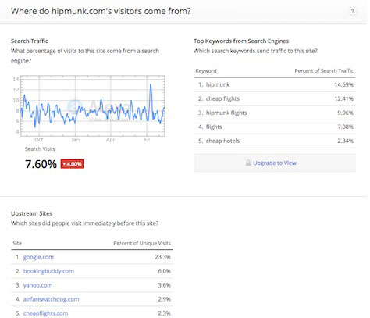Open the cheapflights.com link
The height and width of the screenshot is (318, 370).
45,313
